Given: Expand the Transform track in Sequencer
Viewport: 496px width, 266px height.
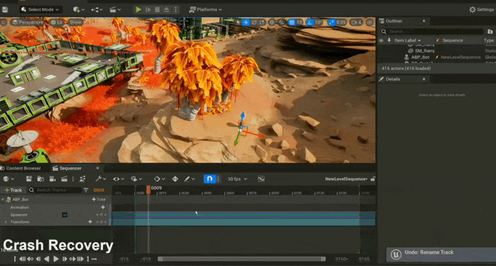Looking at the screenshot, I should click(6, 221).
